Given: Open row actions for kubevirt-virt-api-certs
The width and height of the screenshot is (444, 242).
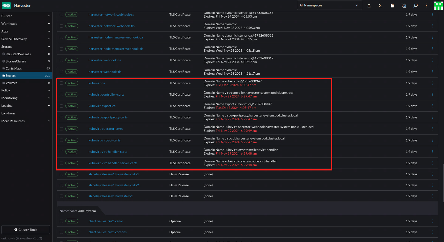Looking at the screenshot, I should 432,140.
